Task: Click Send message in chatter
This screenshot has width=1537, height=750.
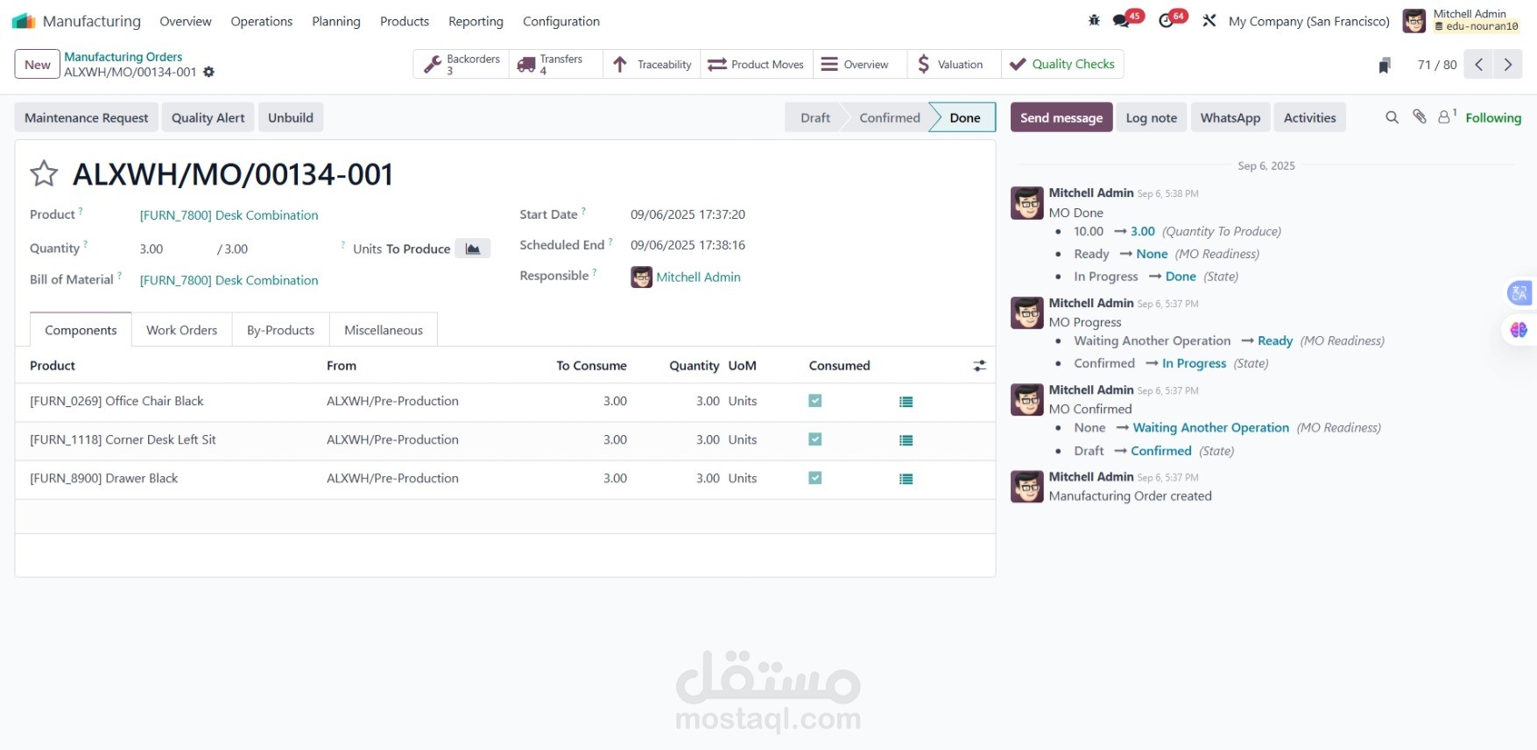Action: (x=1061, y=118)
